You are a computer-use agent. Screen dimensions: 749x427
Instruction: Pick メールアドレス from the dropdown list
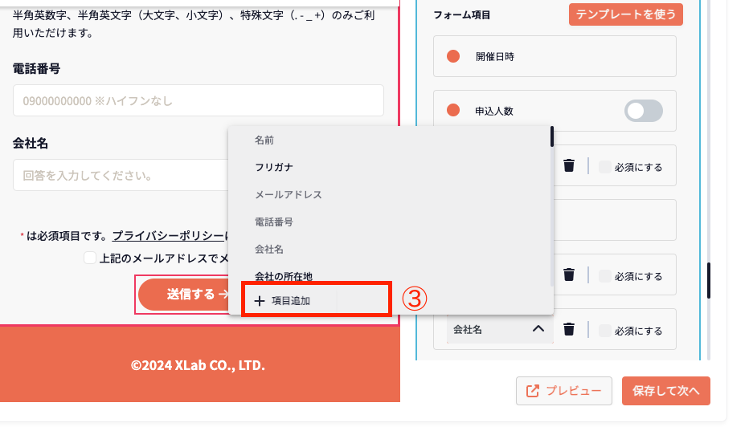(x=288, y=194)
